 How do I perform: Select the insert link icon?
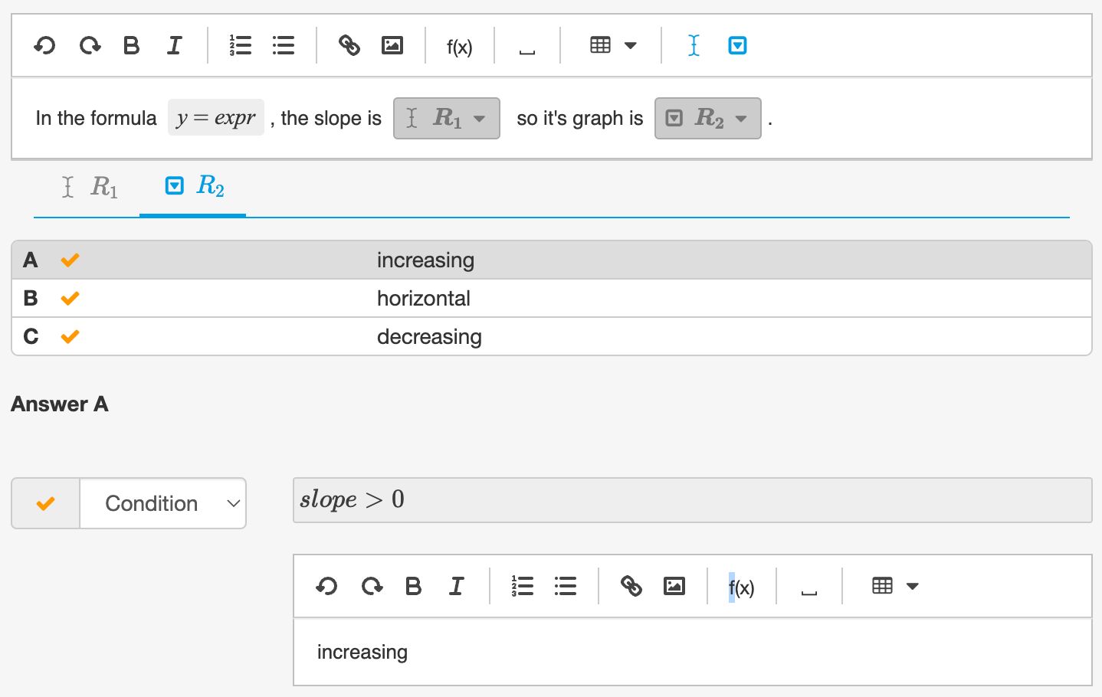click(350, 45)
